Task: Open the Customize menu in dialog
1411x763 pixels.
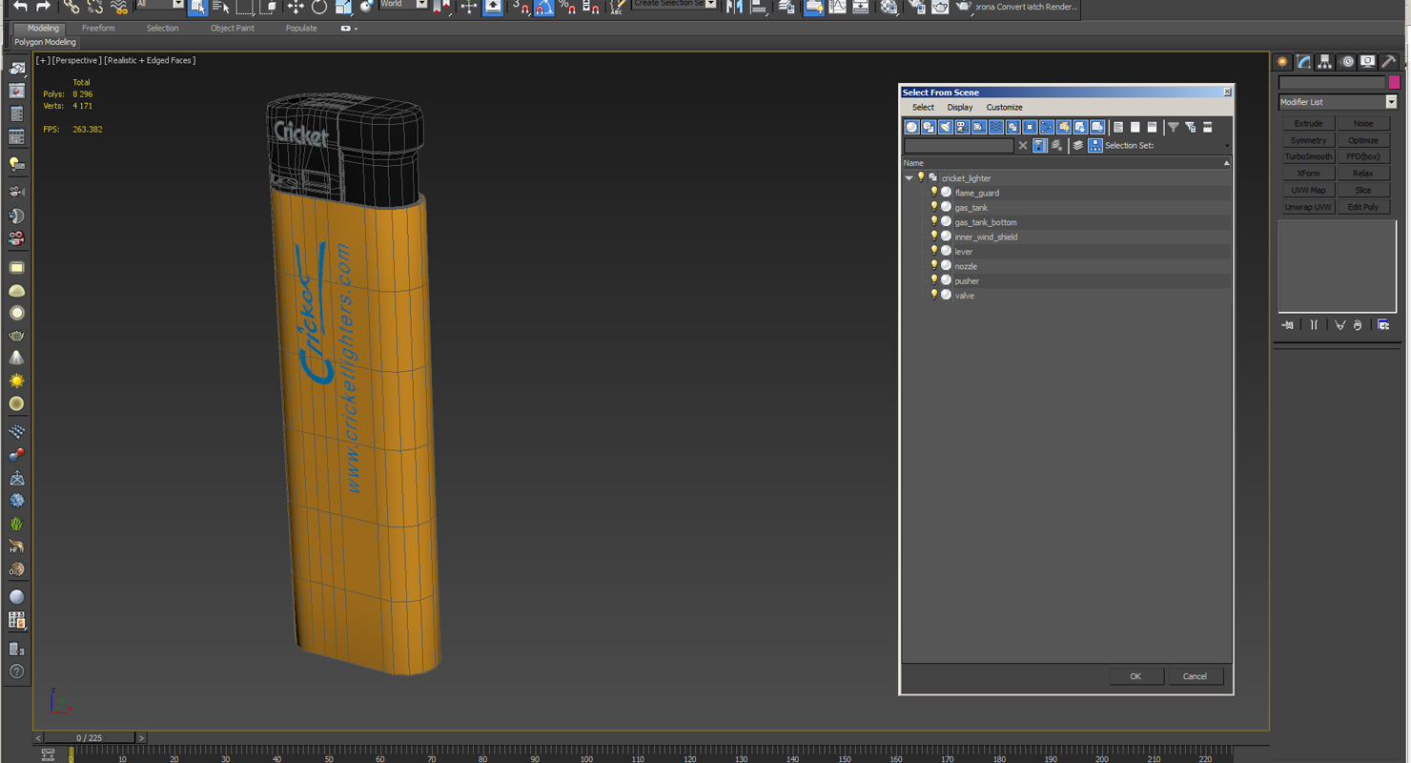Action: [x=1004, y=108]
